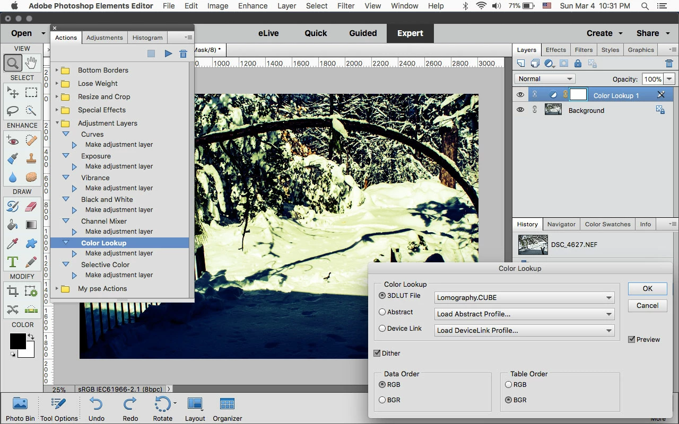Viewport: 679px width, 424px height.
Task: Delete the selected action with trash icon
Action: 183,54
